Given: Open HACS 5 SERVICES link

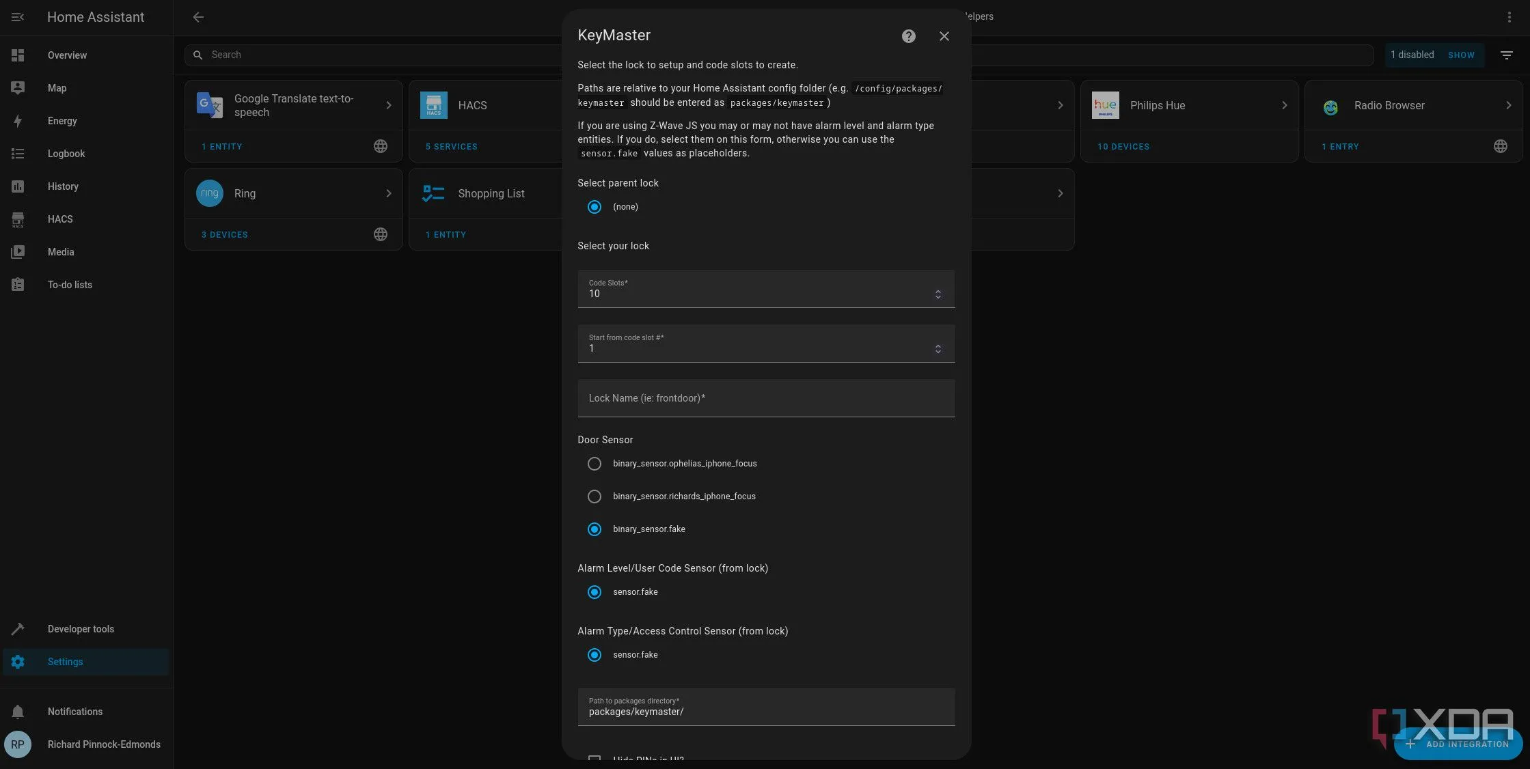Looking at the screenshot, I should coord(452,147).
